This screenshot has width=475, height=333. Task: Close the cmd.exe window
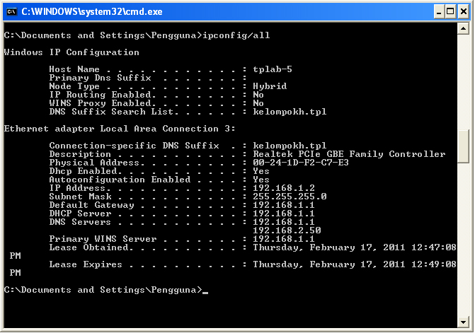pyautogui.click(x=464, y=12)
